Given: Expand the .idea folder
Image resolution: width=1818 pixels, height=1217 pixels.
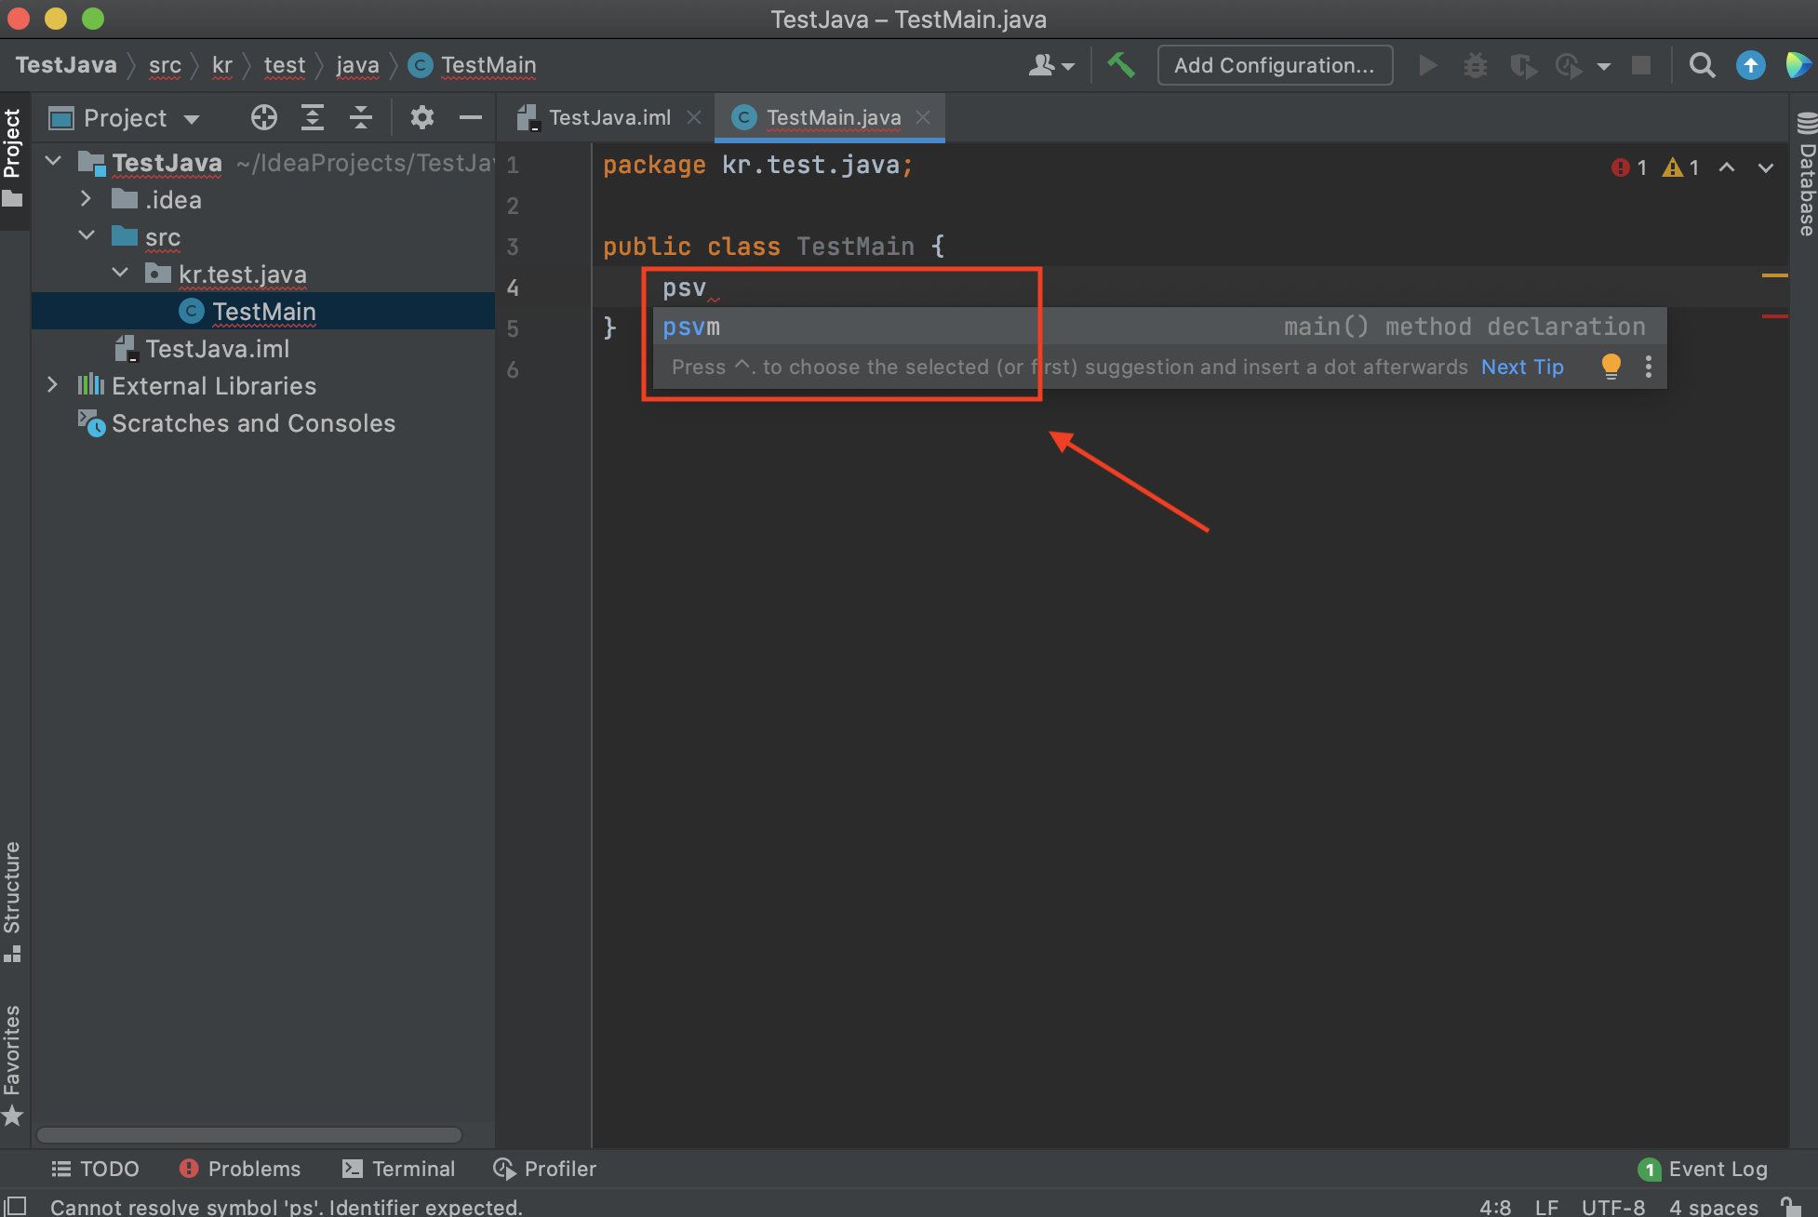Looking at the screenshot, I should click(86, 199).
